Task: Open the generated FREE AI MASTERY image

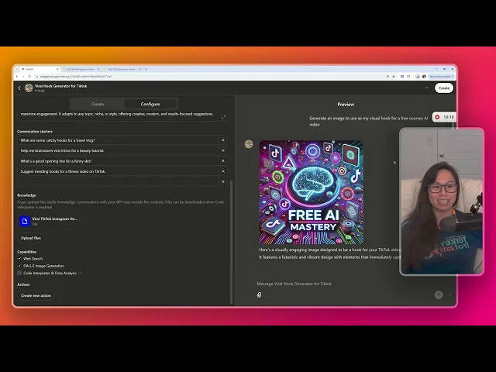Action: [312, 192]
